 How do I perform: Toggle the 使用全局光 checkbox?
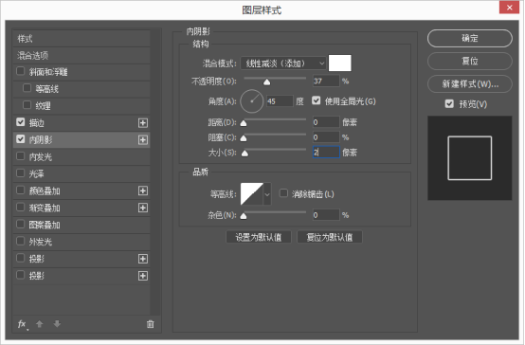pos(317,100)
